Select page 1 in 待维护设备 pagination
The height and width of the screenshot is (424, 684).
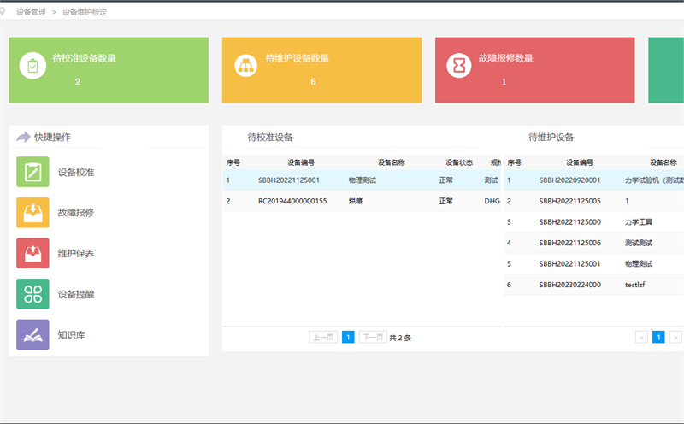[x=658, y=338]
